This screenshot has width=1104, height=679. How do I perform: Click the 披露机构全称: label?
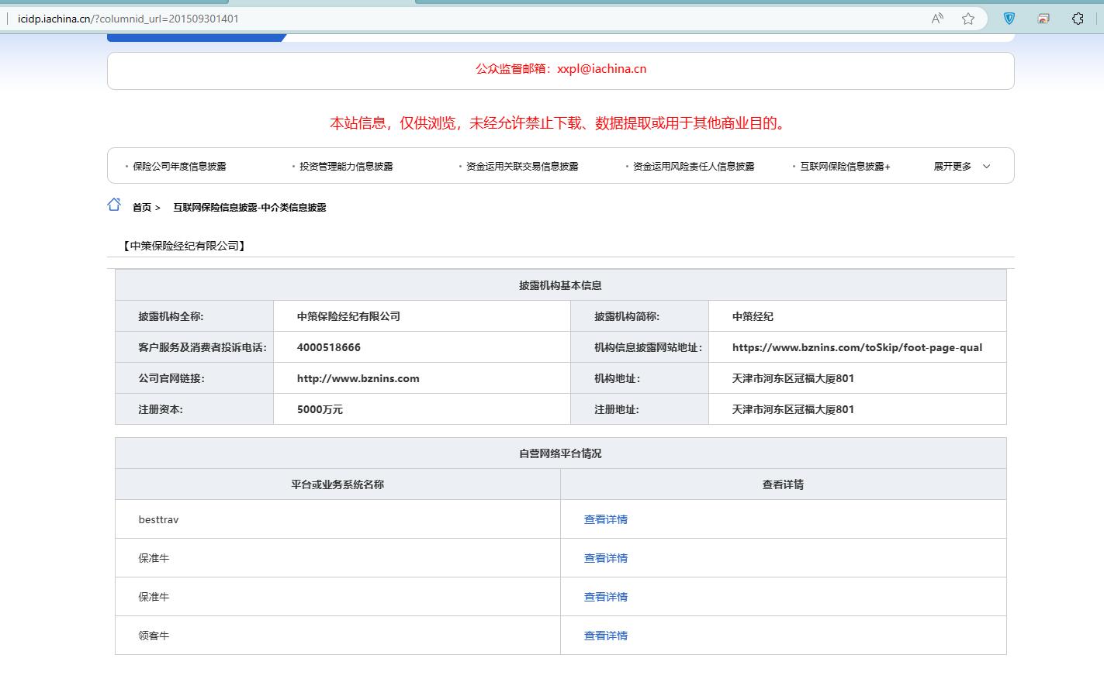171,316
